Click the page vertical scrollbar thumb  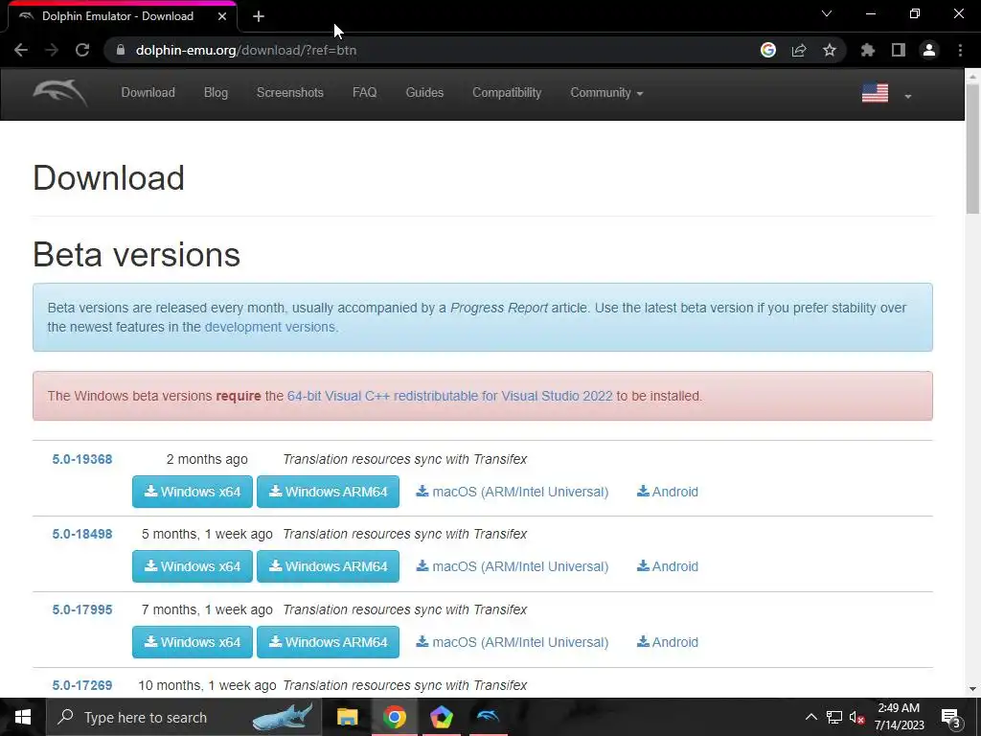pyautogui.click(x=972, y=149)
